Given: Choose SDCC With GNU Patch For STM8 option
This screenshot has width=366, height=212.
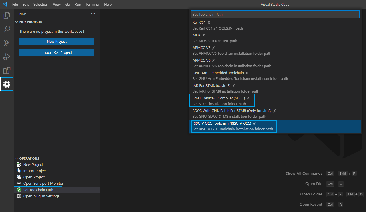Looking at the screenshot, I should [x=275, y=113].
